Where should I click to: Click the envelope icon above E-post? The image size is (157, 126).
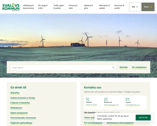coord(127,99)
